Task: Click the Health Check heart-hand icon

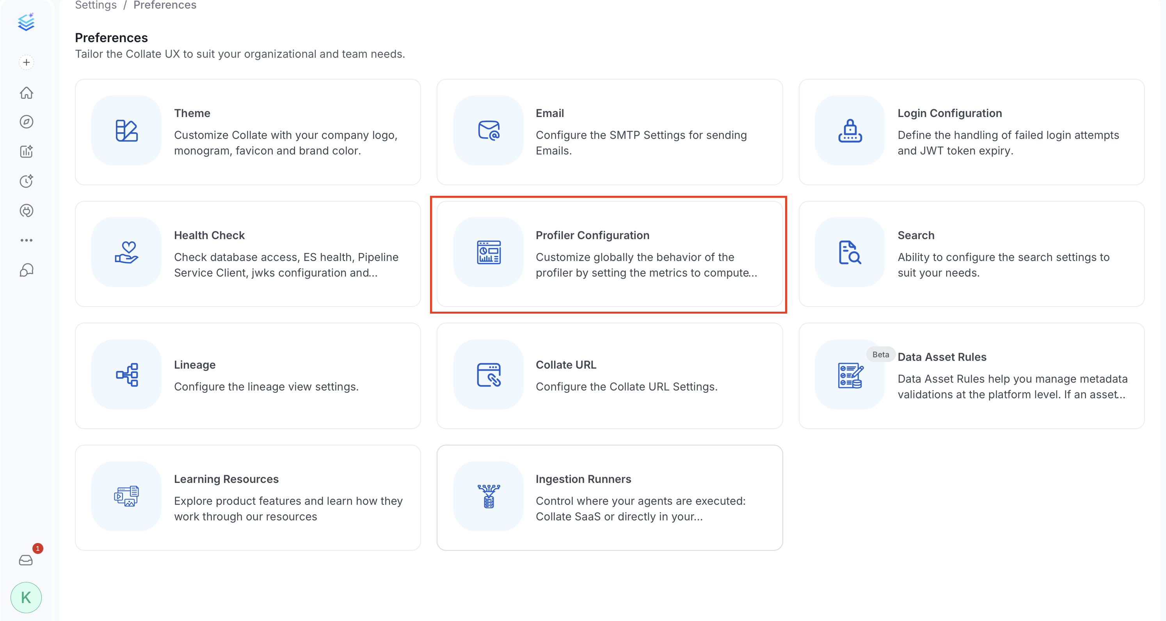Action: (126, 252)
